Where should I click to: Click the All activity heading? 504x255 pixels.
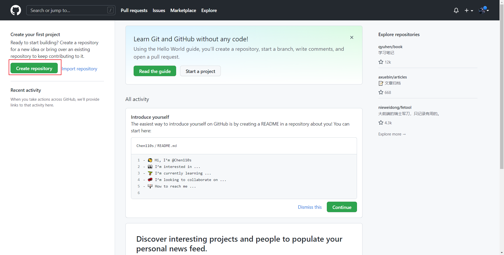click(x=137, y=99)
